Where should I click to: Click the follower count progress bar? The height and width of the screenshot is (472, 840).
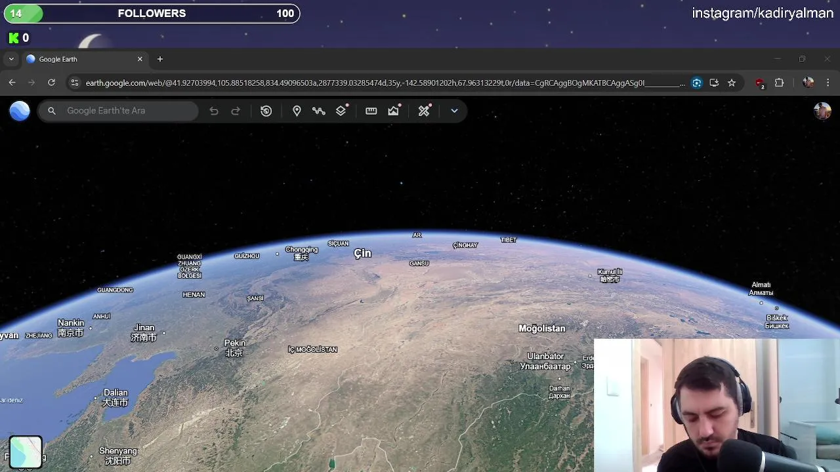152,14
